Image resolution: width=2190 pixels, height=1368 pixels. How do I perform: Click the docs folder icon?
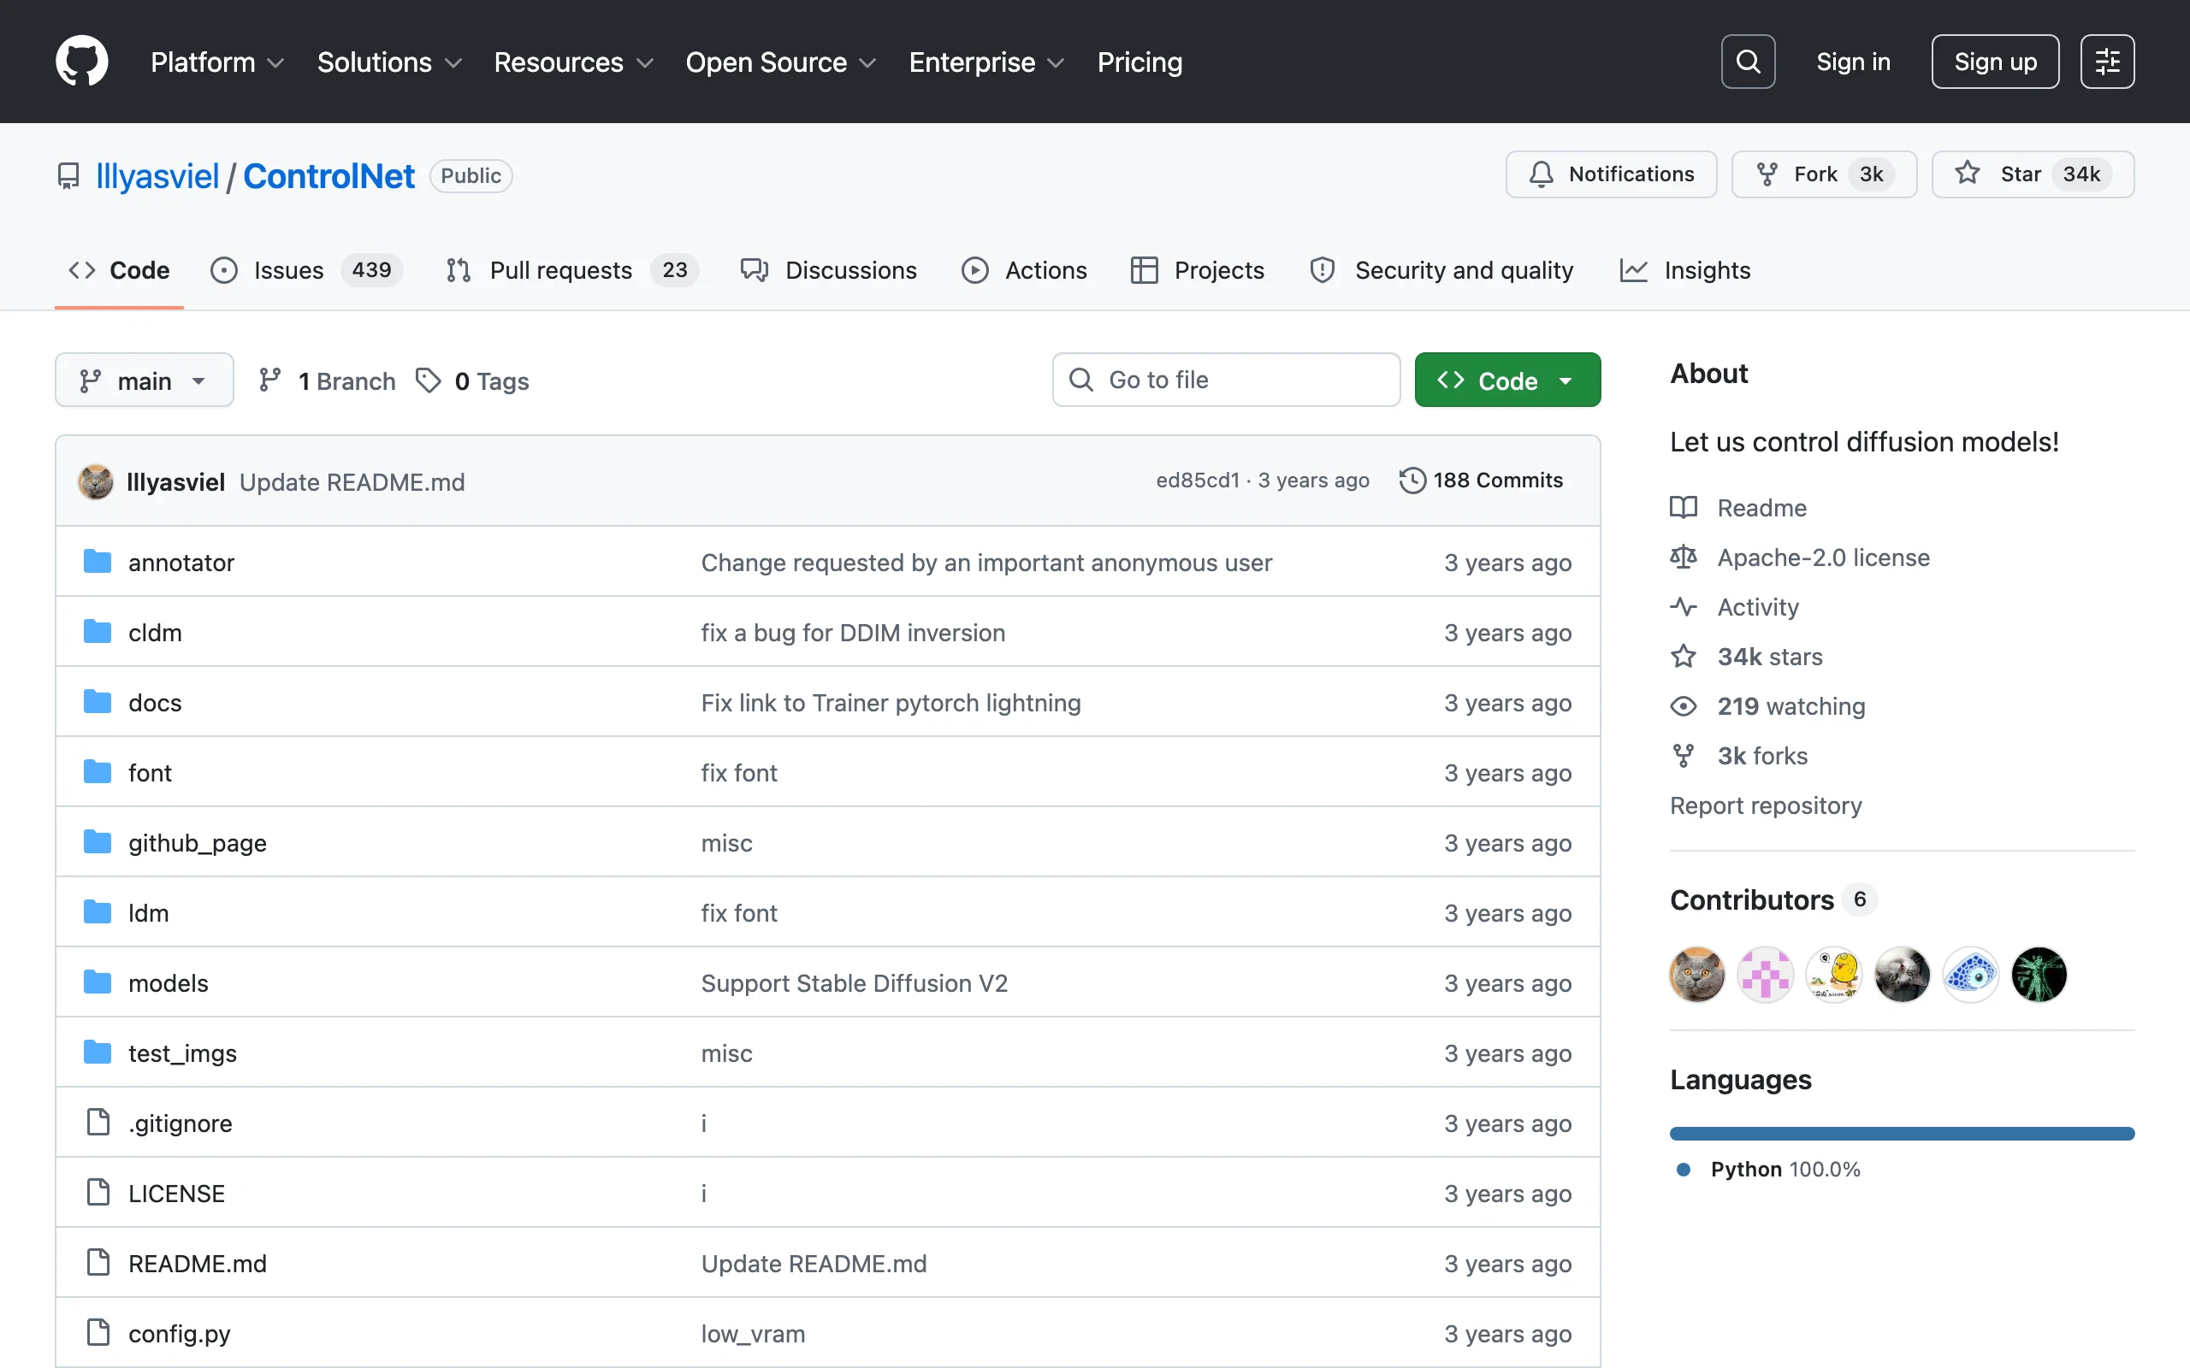coord(98,702)
